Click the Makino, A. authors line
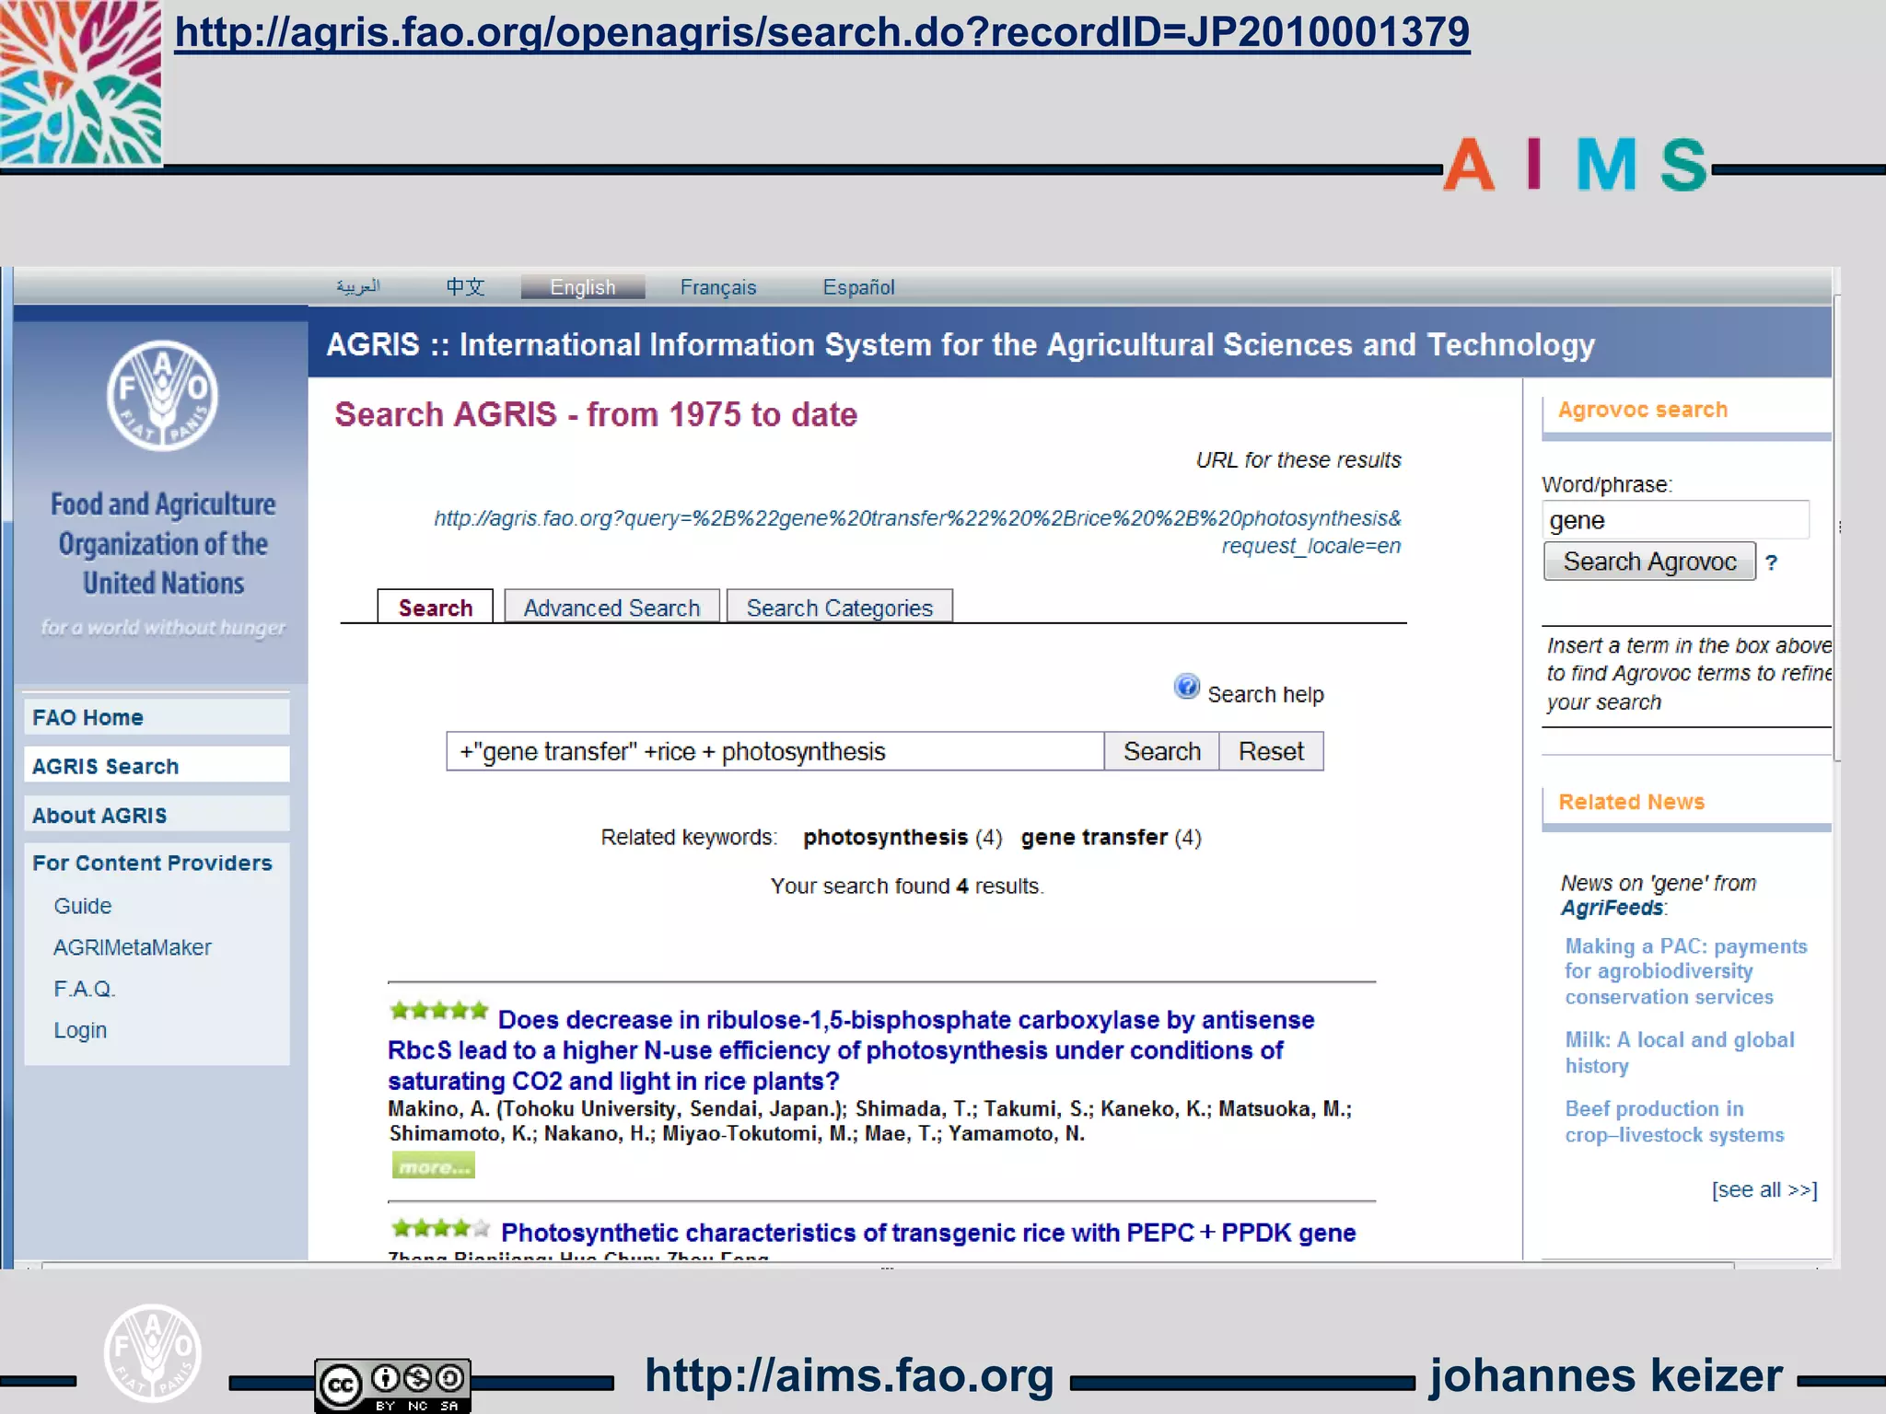 click(x=869, y=1120)
